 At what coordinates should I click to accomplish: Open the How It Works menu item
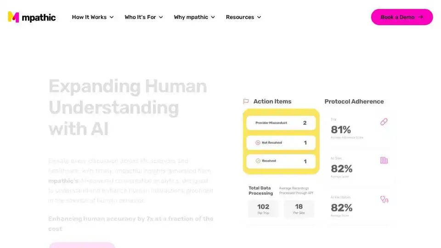93,17
